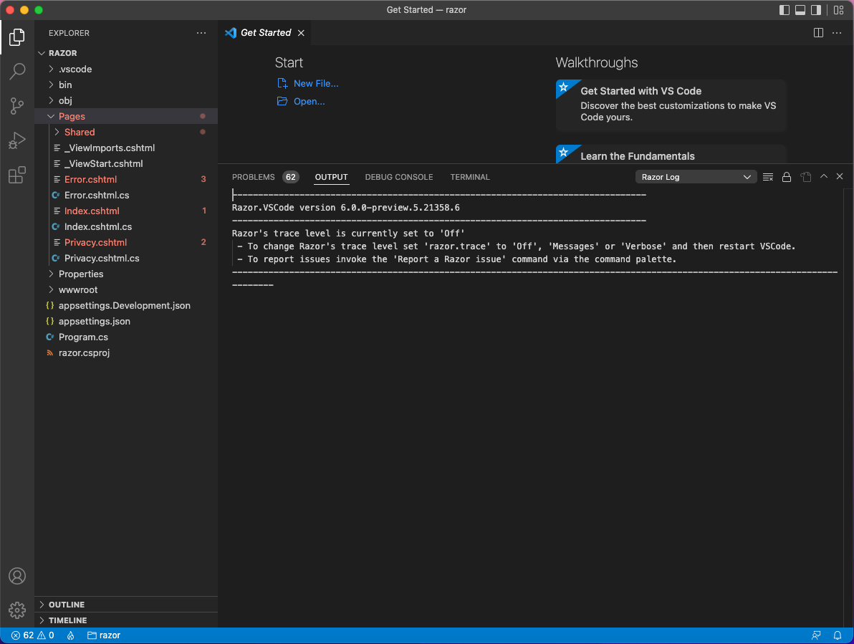
Task: Open the Run and Debug view
Action: pos(17,140)
